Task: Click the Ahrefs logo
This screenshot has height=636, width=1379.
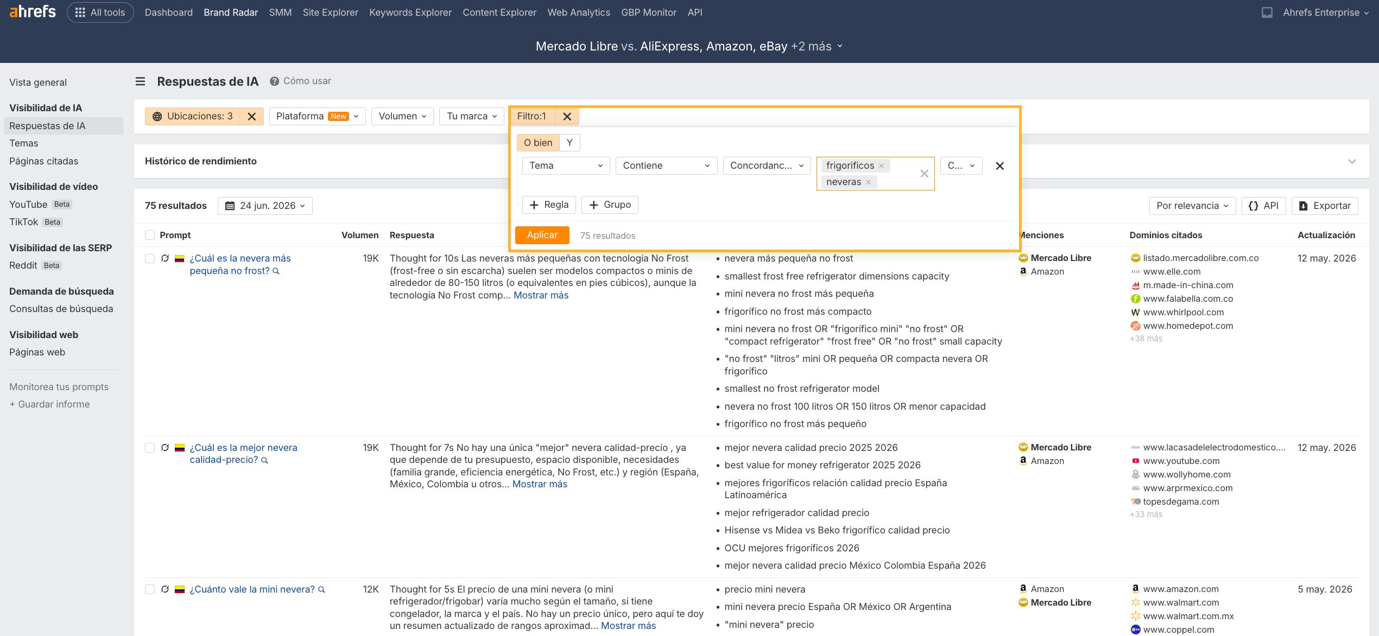Action: (33, 12)
